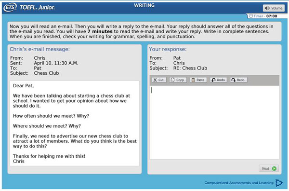This screenshot has height=191, width=289.
Task: Click the sender name Pat in the response header
Action: 177,58
